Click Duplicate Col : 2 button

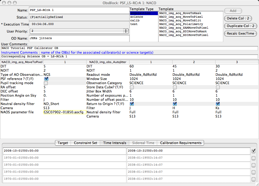(240, 26)
